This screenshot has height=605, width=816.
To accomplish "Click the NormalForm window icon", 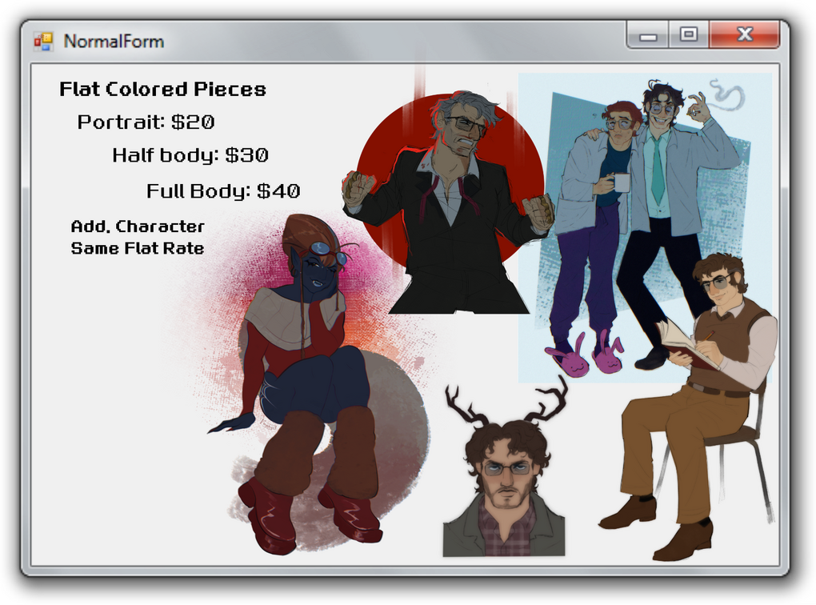I will [x=42, y=41].
